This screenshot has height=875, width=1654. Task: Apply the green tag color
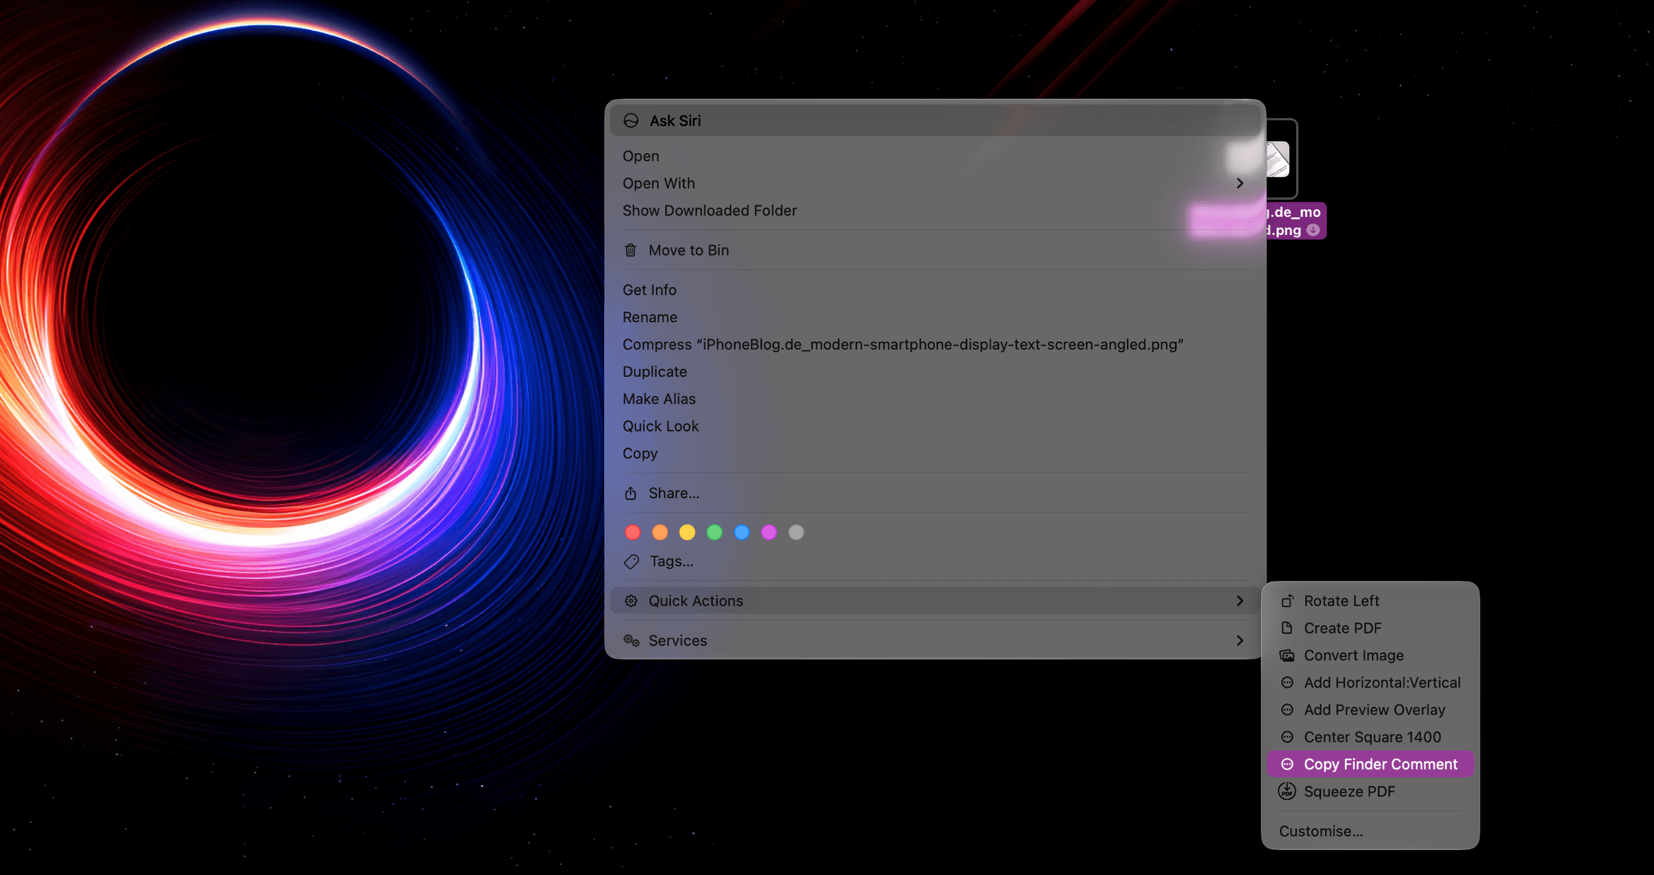[x=714, y=533]
